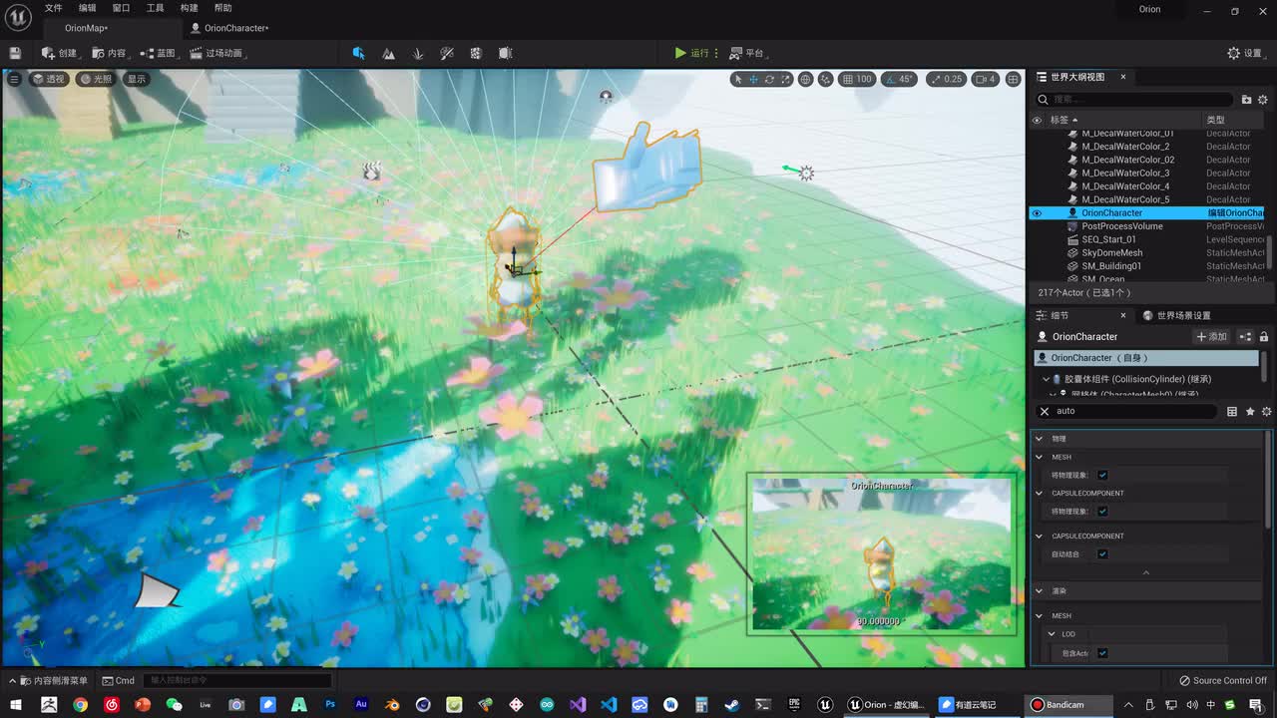Open the 光照 (Lit) view mode button
Image resolution: width=1277 pixels, height=718 pixels.
click(96, 79)
